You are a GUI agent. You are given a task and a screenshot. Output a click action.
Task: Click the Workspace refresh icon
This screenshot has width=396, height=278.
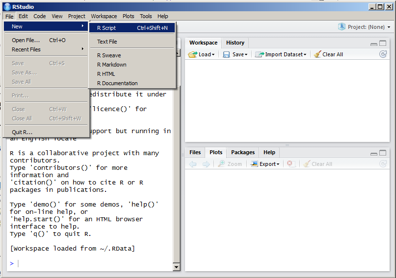[383, 54]
